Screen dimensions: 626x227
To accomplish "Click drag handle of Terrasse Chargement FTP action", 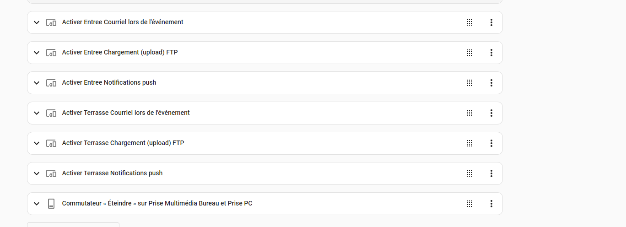I will point(469,143).
